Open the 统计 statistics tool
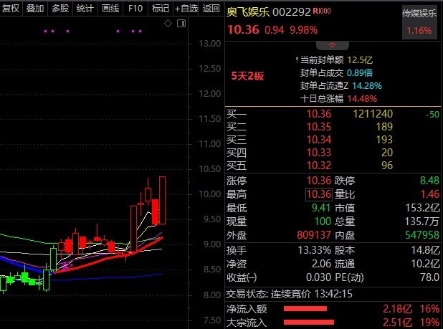The width and height of the screenshot is (443, 329). click(85, 9)
